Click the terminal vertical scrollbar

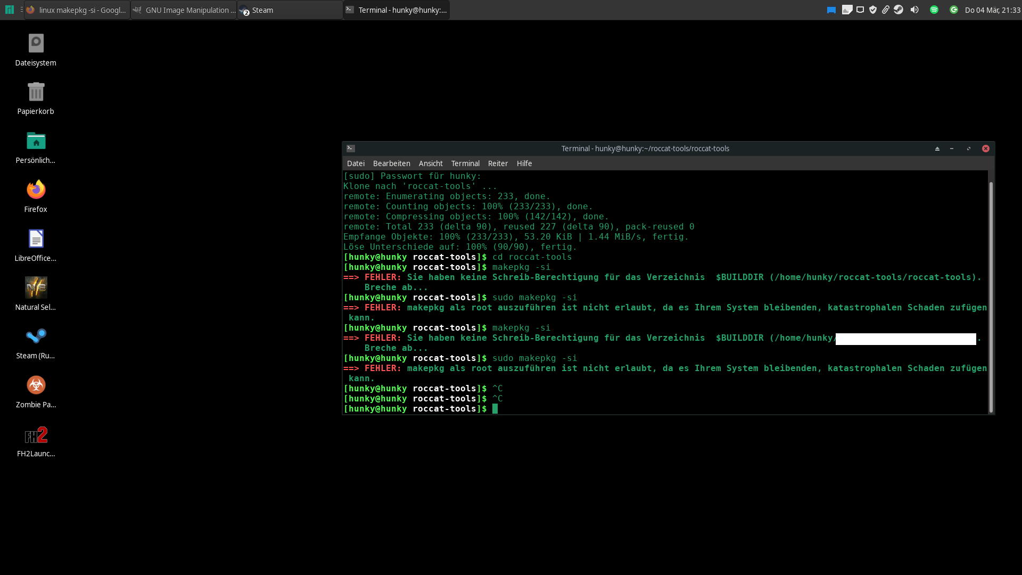pos(991,296)
